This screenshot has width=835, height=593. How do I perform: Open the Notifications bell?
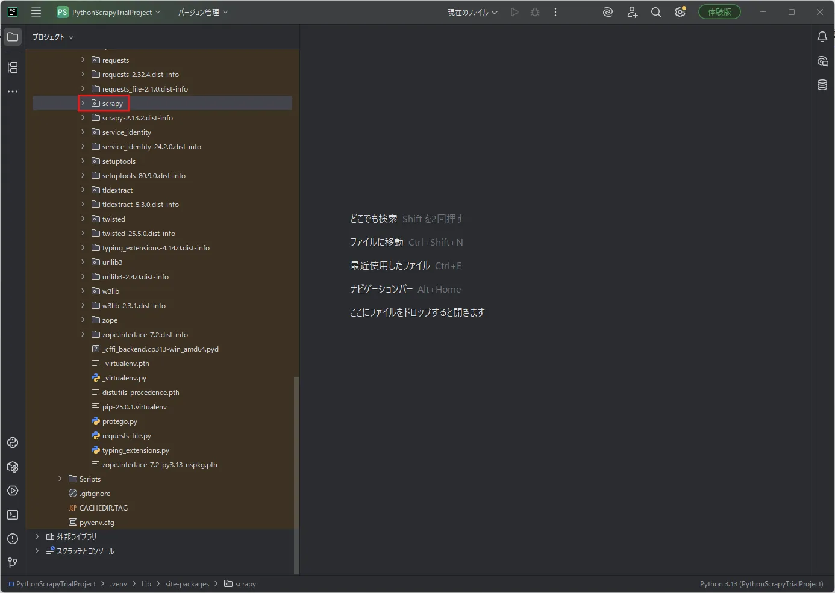pos(822,37)
